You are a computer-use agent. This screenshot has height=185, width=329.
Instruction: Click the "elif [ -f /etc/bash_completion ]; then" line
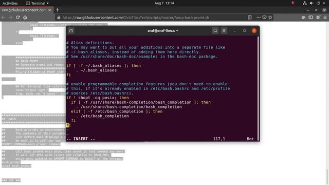pyautogui.click(x=117, y=112)
